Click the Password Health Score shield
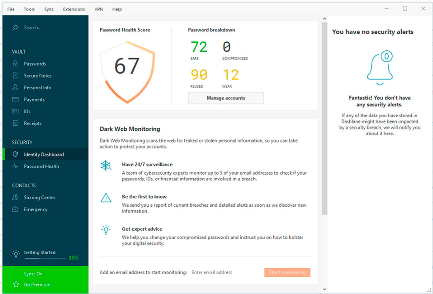 coord(127,72)
